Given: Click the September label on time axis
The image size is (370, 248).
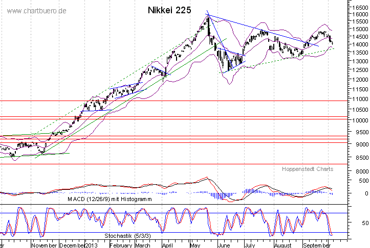Looking at the screenshot, I should click(x=317, y=245).
